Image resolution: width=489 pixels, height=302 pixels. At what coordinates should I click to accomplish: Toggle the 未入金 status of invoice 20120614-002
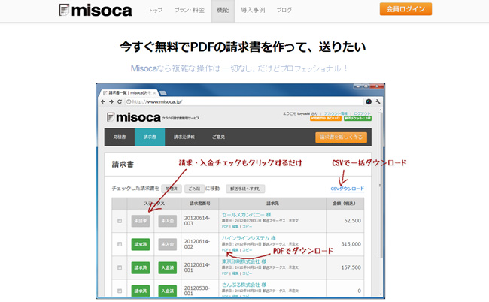[168, 244]
